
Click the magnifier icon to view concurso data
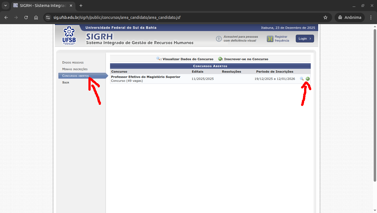(302, 79)
